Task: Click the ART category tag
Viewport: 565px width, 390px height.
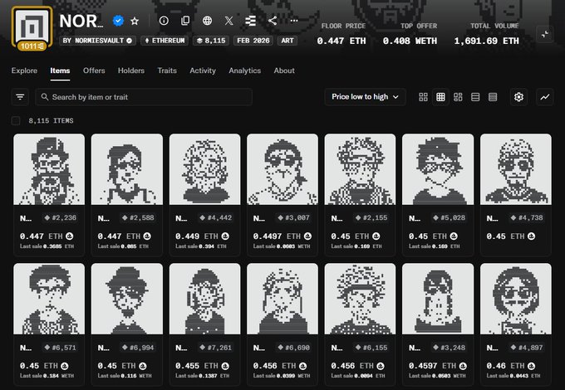Action: click(287, 41)
